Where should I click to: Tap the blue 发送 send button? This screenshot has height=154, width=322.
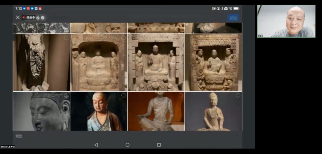click(233, 18)
